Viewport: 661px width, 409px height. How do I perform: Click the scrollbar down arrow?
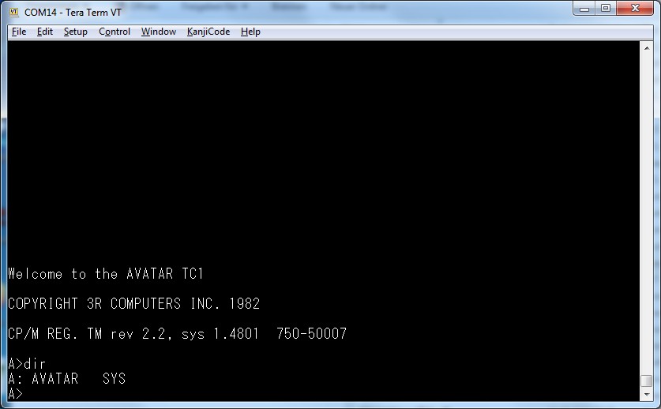[x=647, y=395]
